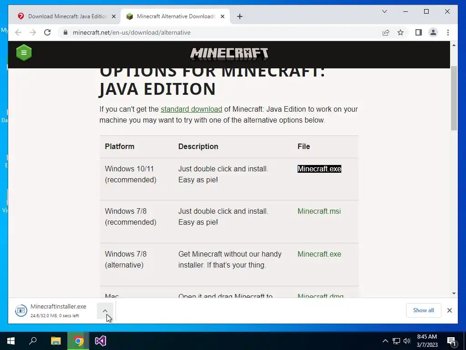This screenshot has width=466, height=350.
Task: Open the notification center icon
Action: [452, 341]
